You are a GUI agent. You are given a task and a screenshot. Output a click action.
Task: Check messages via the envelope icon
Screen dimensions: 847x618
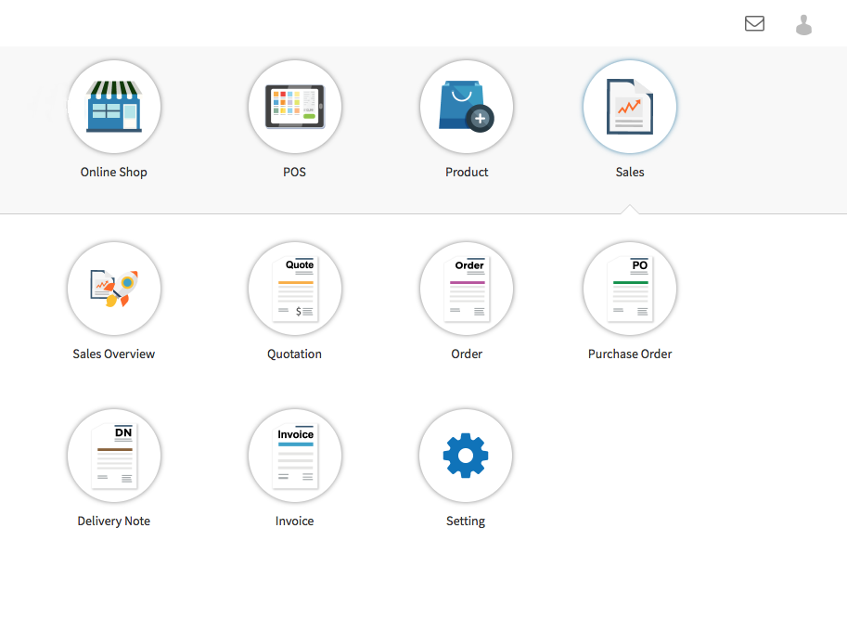[754, 24]
